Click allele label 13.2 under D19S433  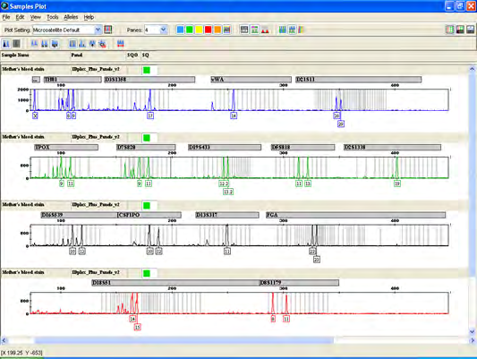(x=228, y=192)
